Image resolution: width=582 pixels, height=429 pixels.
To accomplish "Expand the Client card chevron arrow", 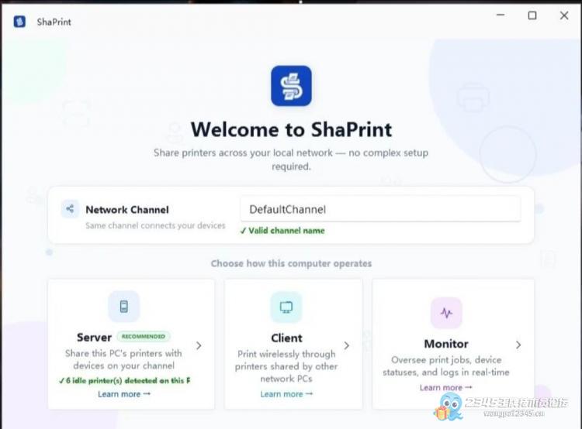I will point(346,345).
